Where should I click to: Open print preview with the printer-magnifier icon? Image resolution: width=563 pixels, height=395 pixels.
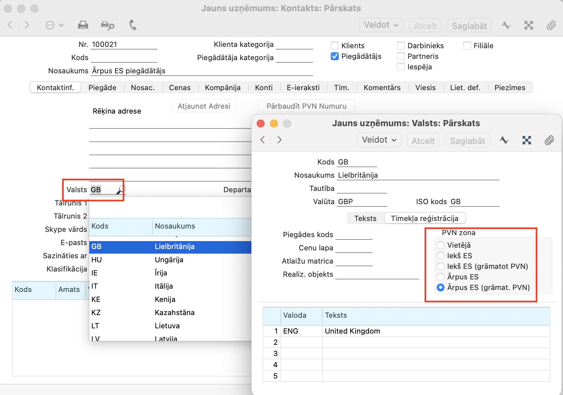pos(108,25)
